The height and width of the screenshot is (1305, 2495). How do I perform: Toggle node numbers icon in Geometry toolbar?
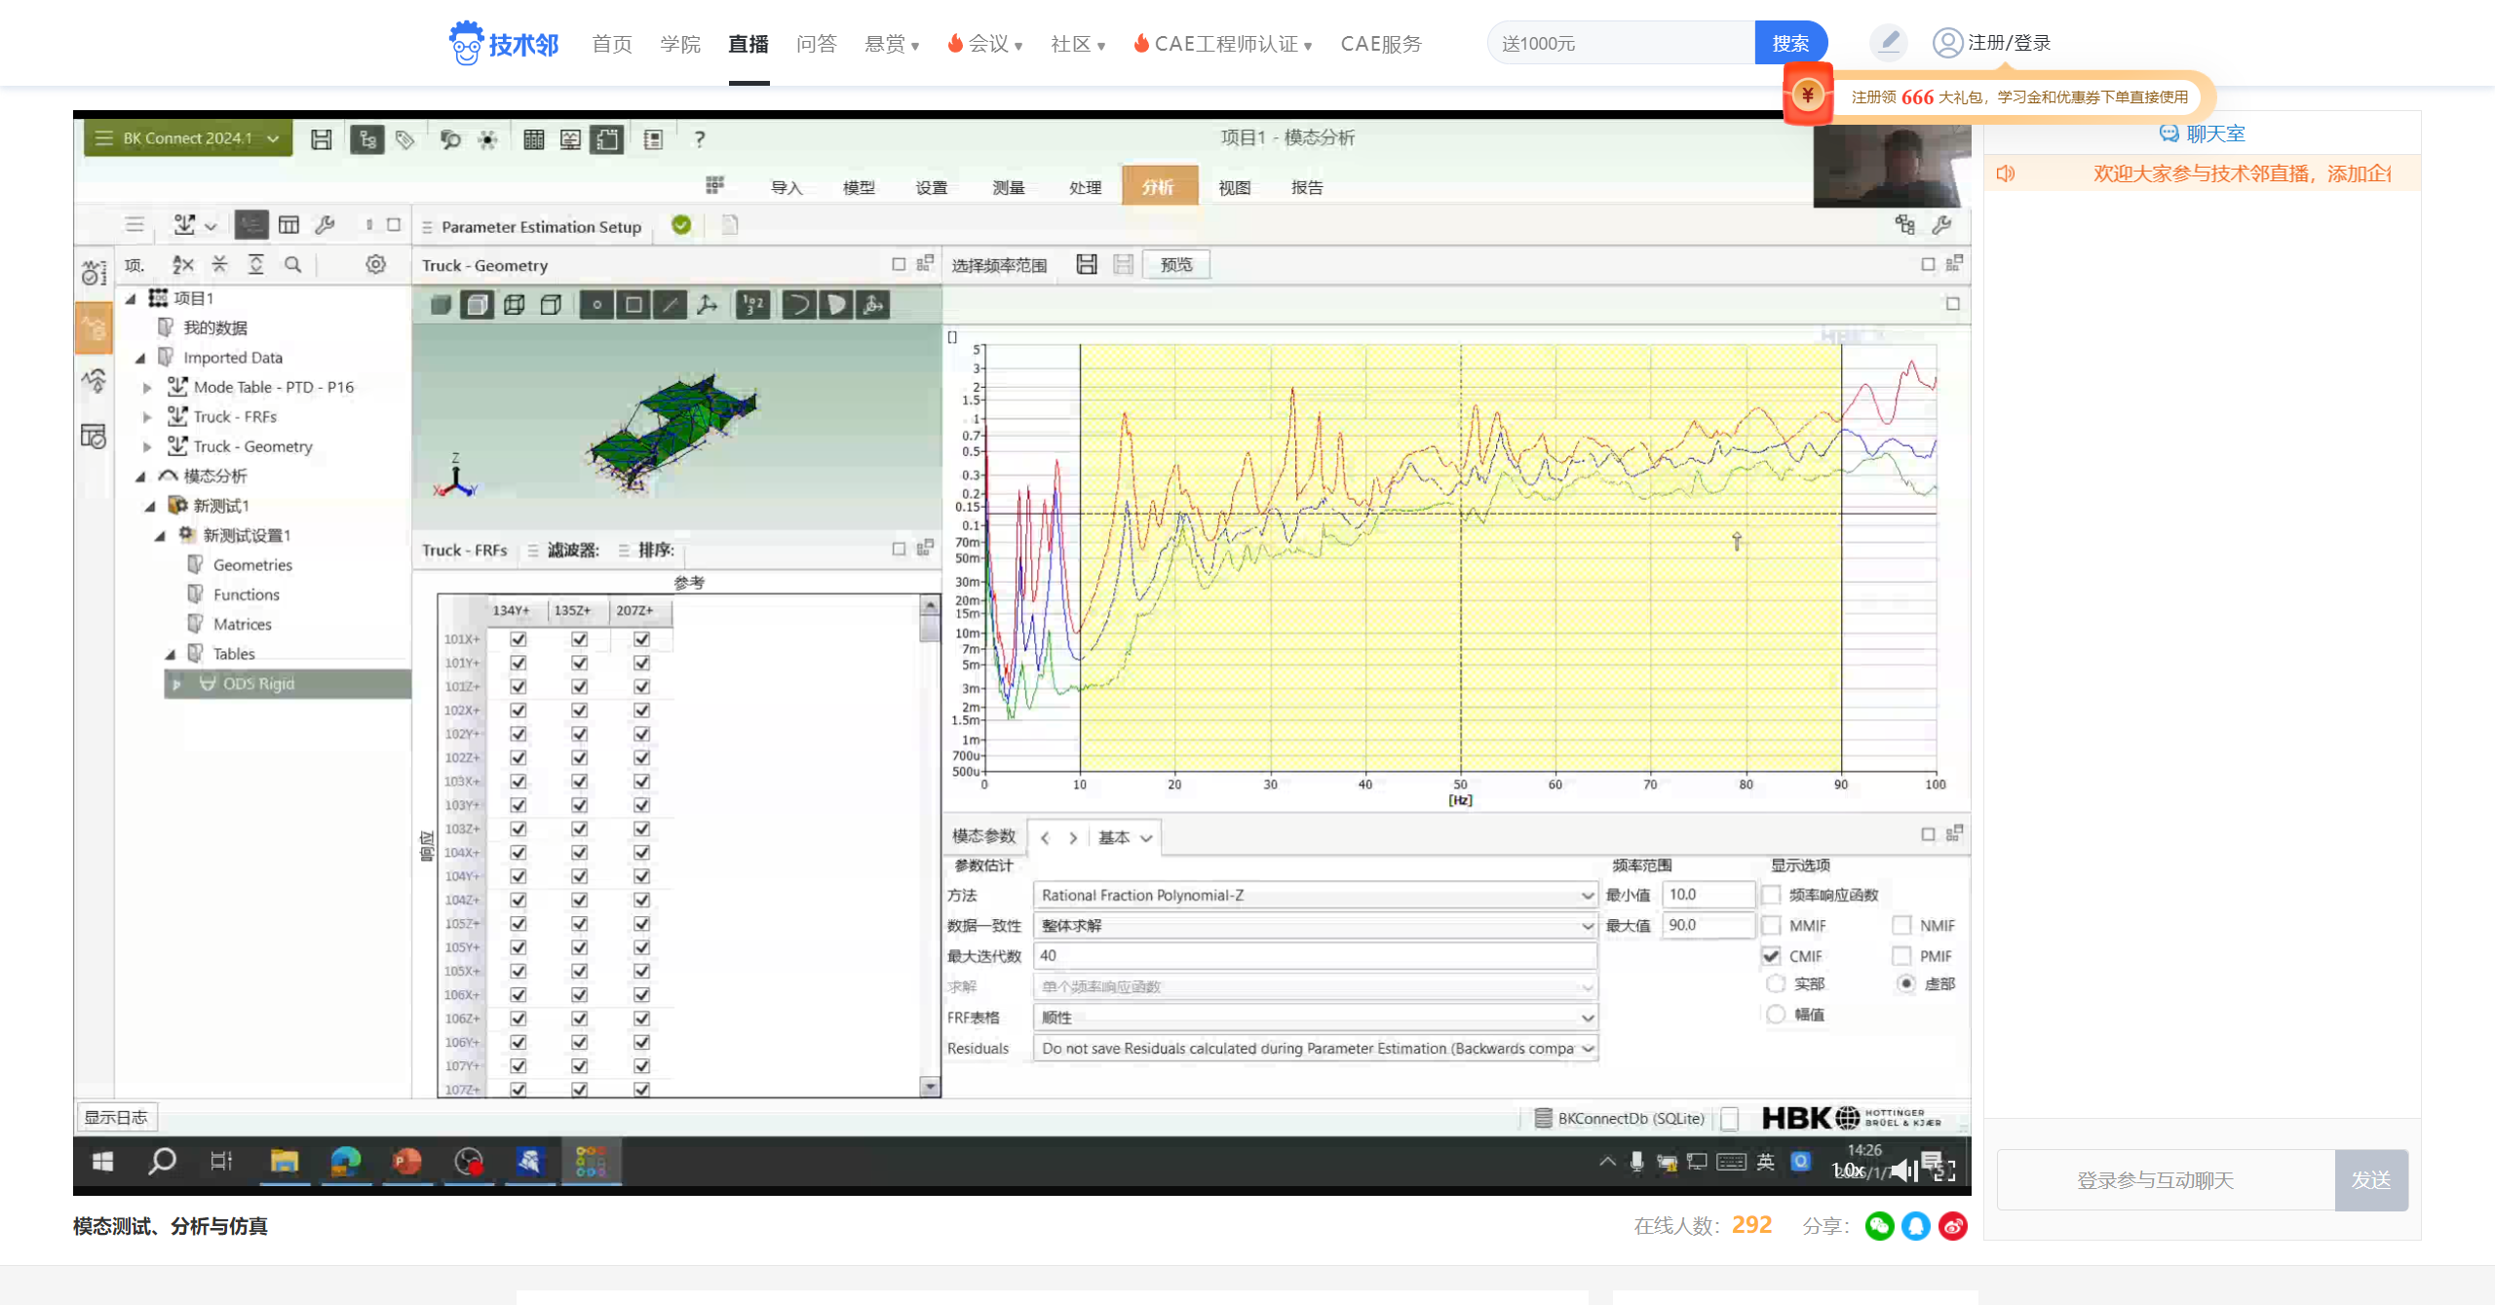[753, 305]
